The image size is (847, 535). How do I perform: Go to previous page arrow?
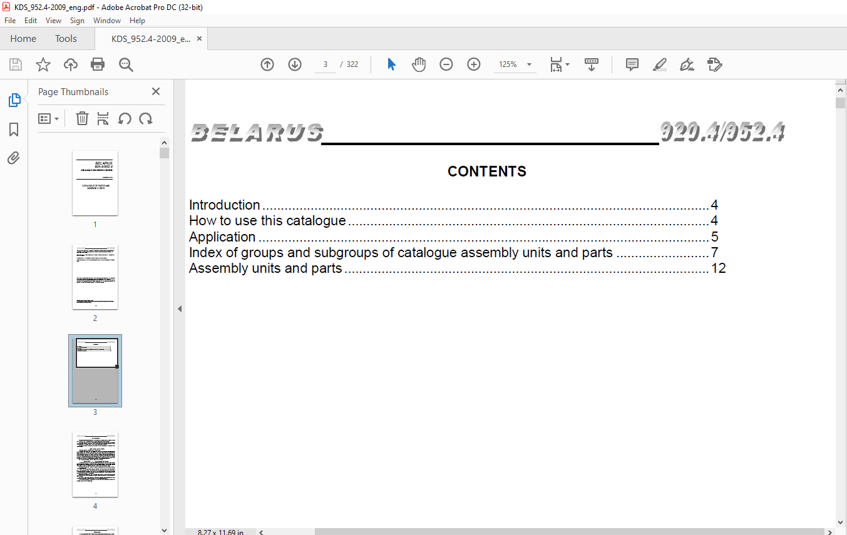pyautogui.click(x=267, y=64)
